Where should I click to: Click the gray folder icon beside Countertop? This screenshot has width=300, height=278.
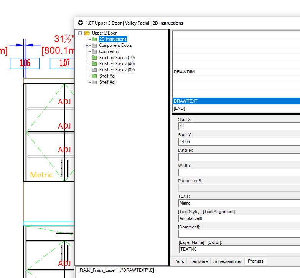(x=94, y=51)
